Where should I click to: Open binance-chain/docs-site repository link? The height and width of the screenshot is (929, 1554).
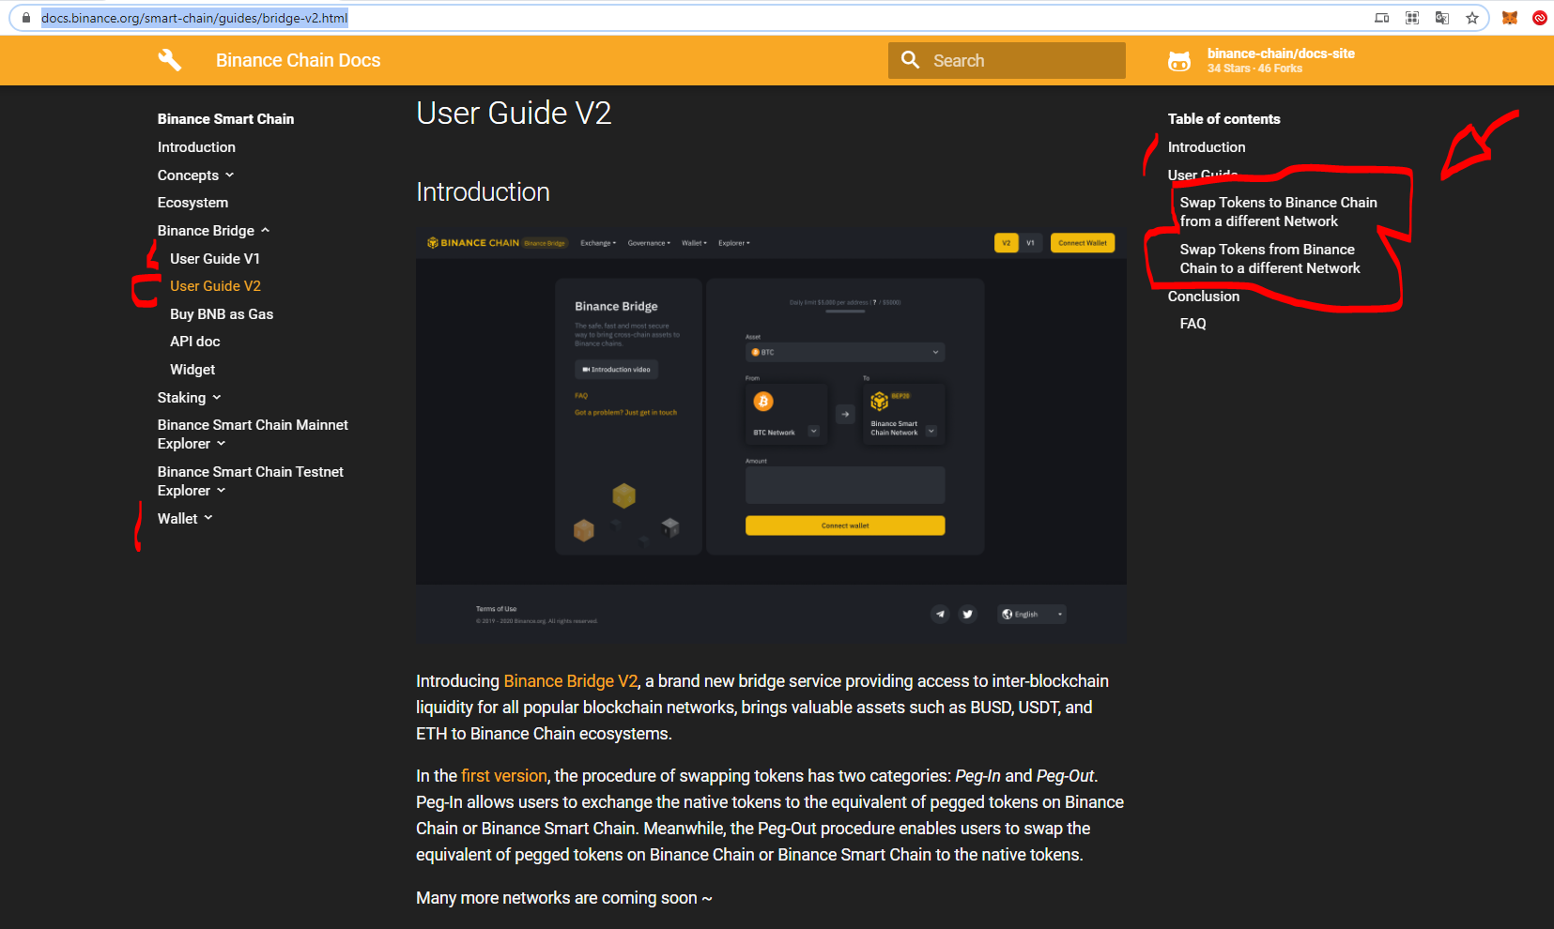tap(1281, 53)
